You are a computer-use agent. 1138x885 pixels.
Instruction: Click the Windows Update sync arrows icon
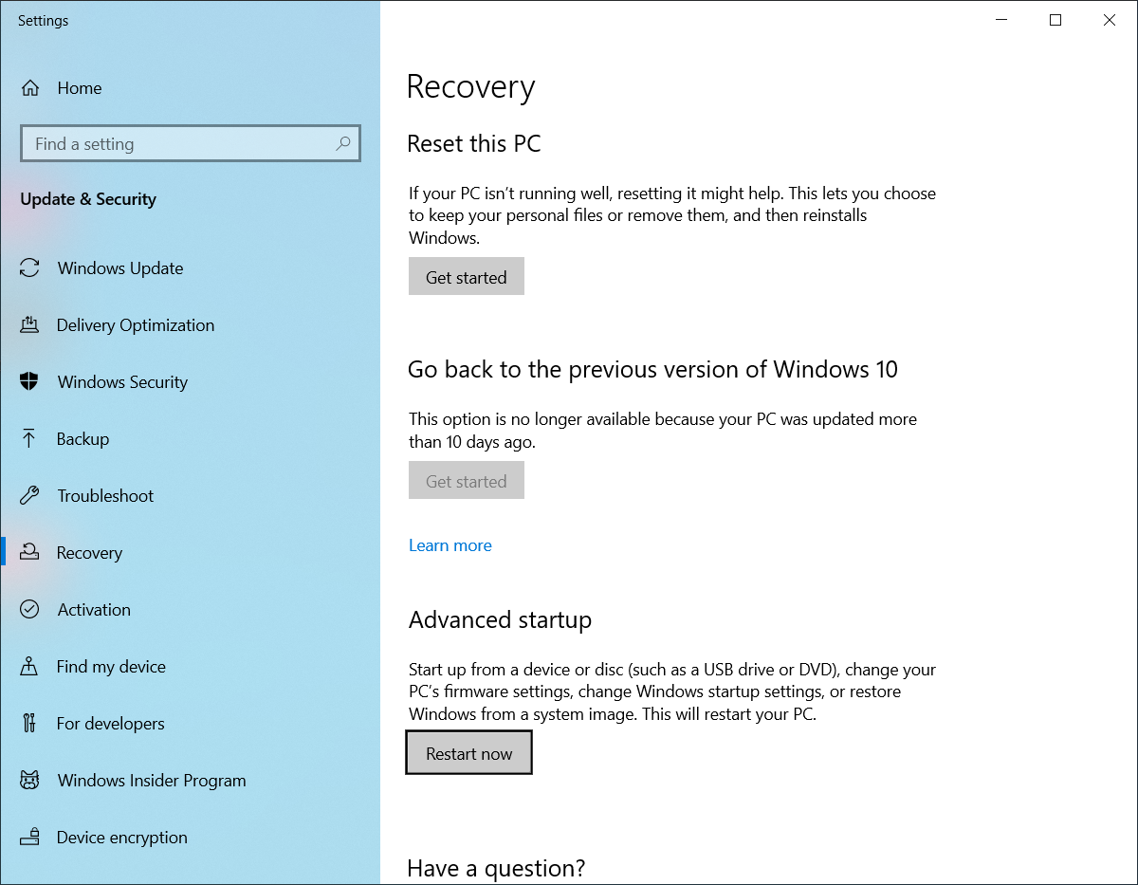tap(30, 268)
